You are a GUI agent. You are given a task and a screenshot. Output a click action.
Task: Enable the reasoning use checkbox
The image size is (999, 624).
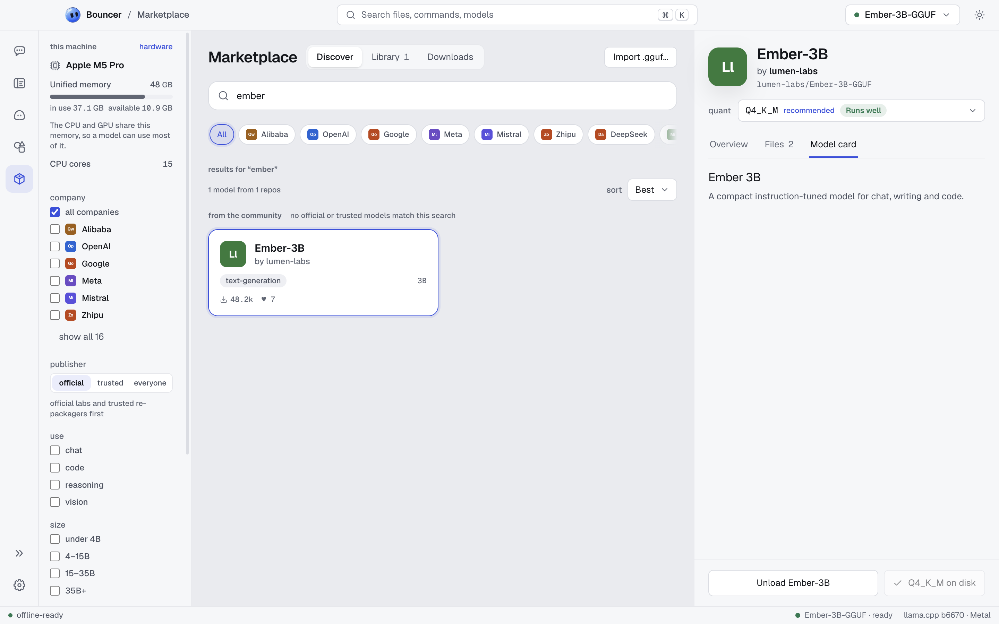pyautogui.click(x=55, y=485)
